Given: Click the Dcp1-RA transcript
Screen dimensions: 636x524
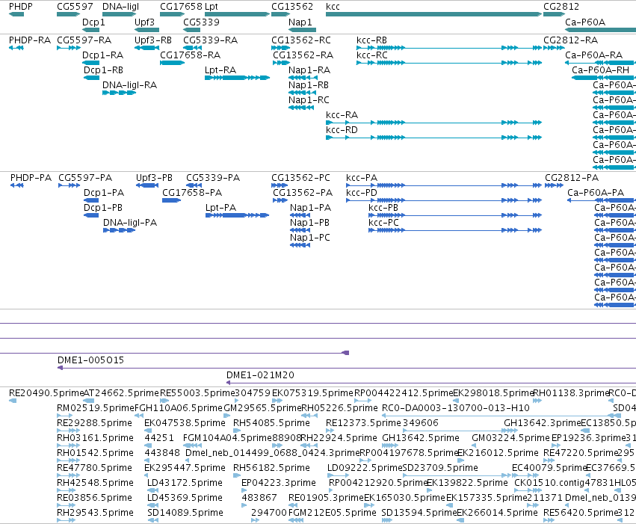Looking at the screenshot, I should (x=91, y=63).
